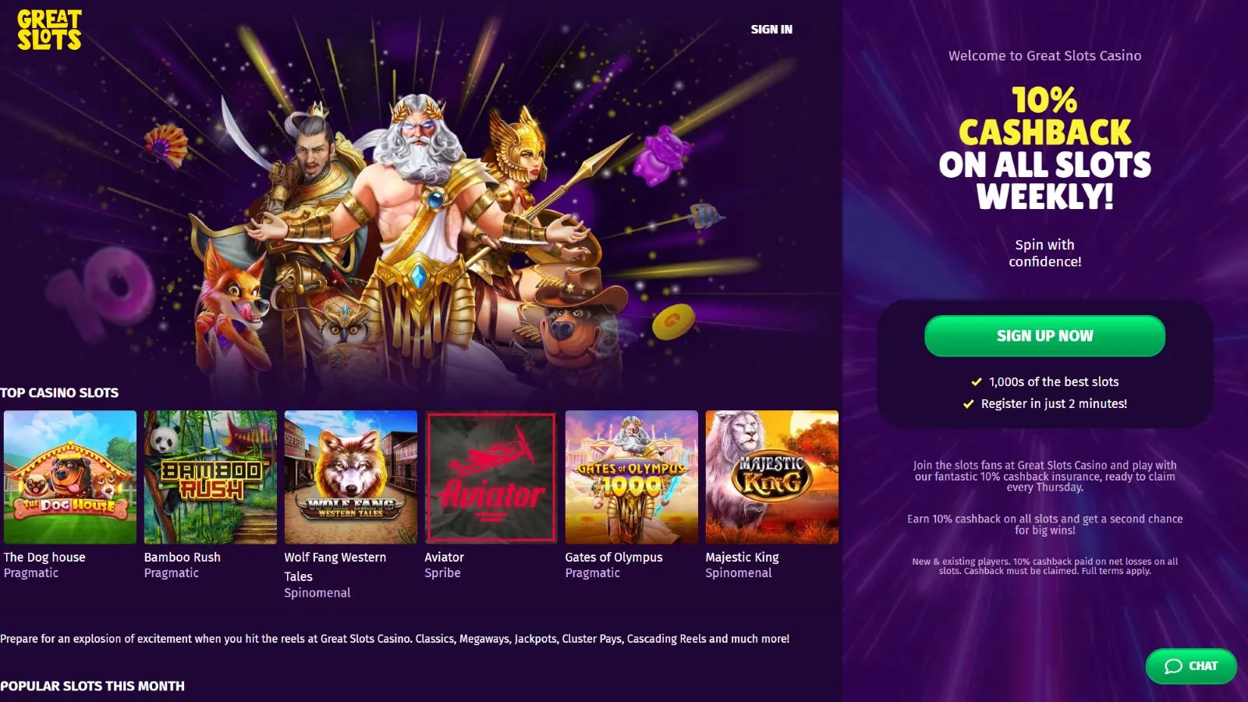1248x702 pixels.
Task: Click the 'Majestic King' title text
Action: pyautogui.click(x=742, y=557)
